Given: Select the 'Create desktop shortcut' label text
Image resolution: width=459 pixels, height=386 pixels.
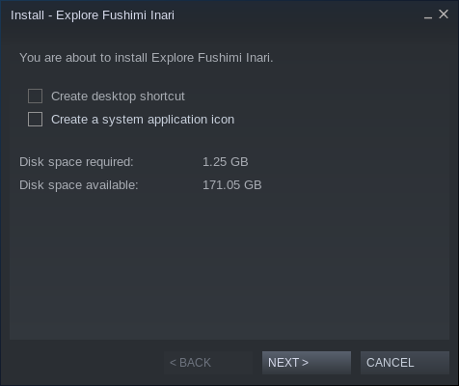Looking at the screenshot, I should tap(118, 96).
